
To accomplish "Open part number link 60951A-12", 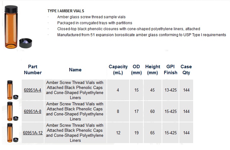I will click(33, 133).
